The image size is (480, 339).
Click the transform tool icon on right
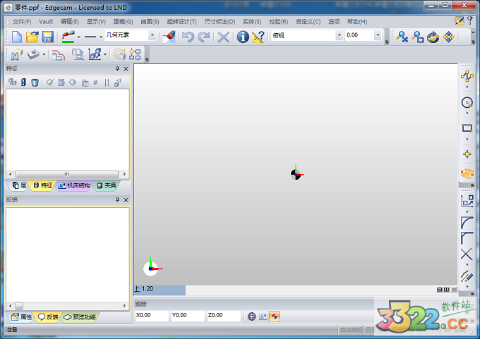(x=467, y=201)
